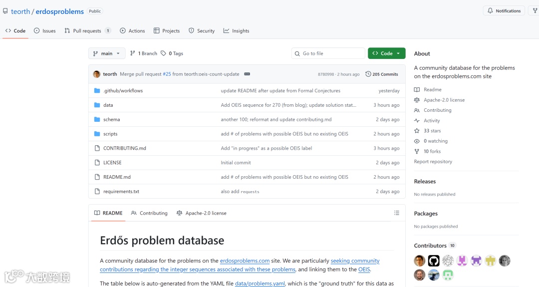Open commit hash 8780998
Image resolution: width=539 pixels, height=287 pixels.
click(x=326, y=74)
